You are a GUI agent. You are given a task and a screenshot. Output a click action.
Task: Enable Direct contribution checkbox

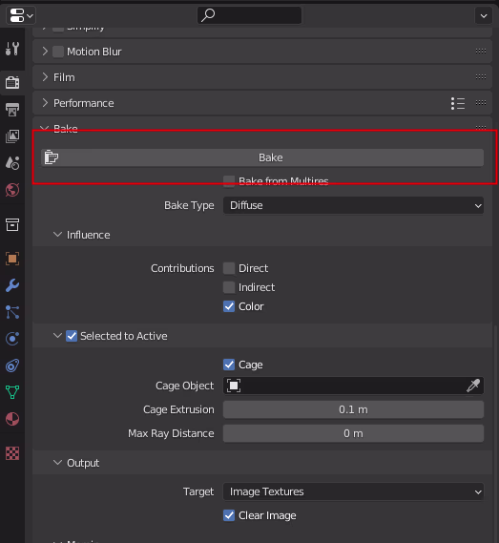229,268
